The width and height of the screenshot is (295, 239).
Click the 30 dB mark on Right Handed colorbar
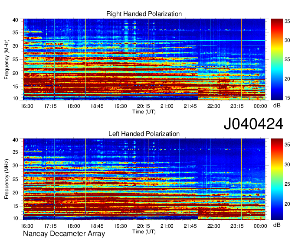point(287,40)
